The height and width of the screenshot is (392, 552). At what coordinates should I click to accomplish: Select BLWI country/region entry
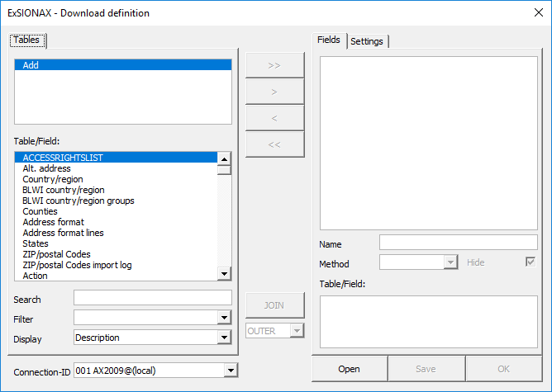[x=116, y=190]
